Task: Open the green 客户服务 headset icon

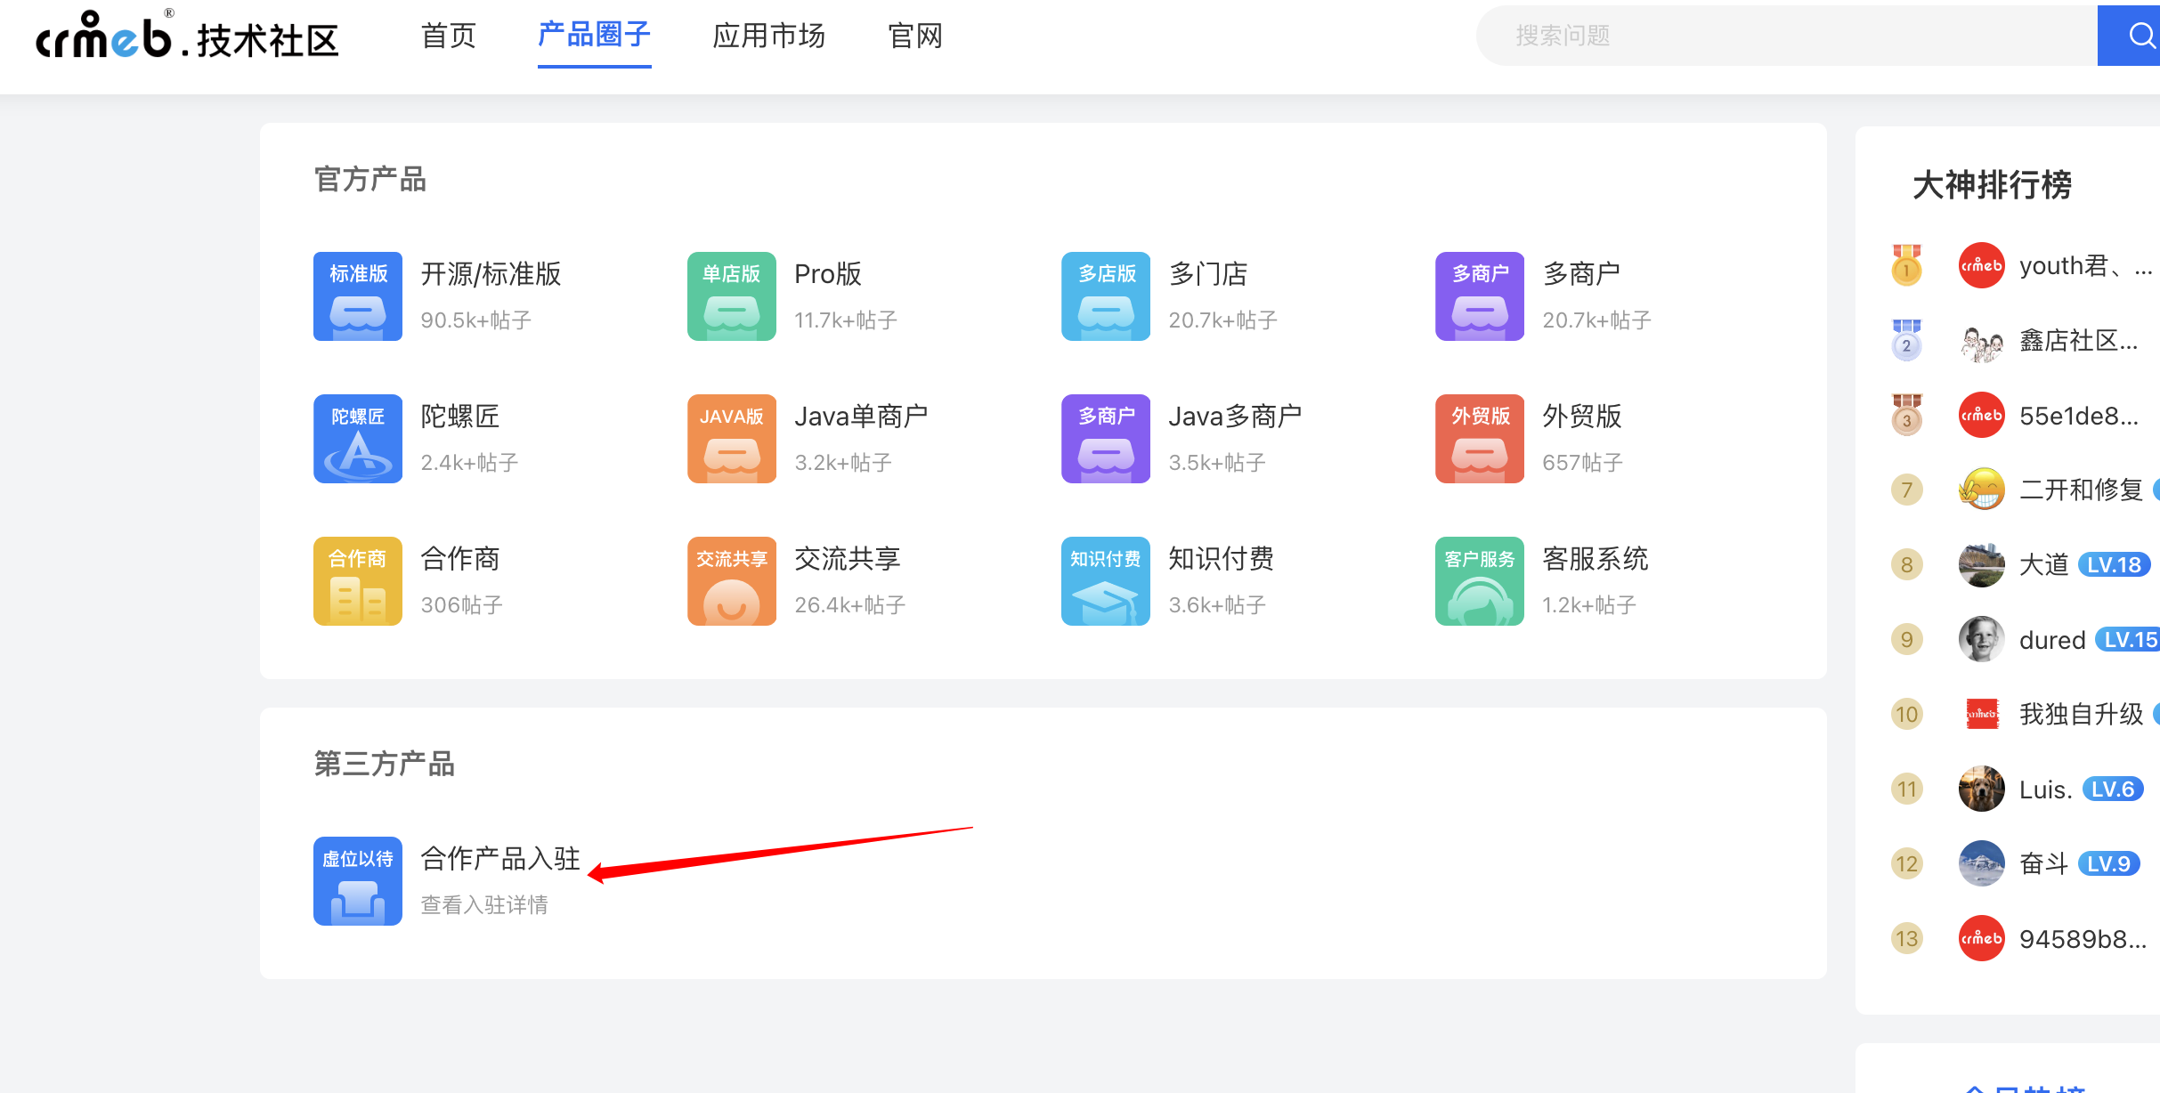Action: [1480, 581]
